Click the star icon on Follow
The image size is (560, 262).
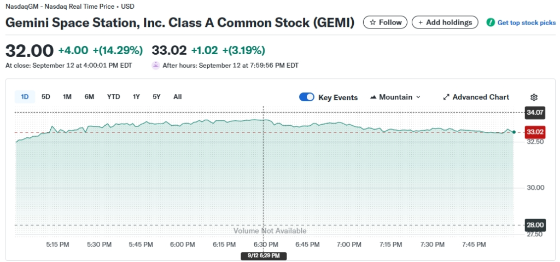pyautogui.click(x=372, y=22)
